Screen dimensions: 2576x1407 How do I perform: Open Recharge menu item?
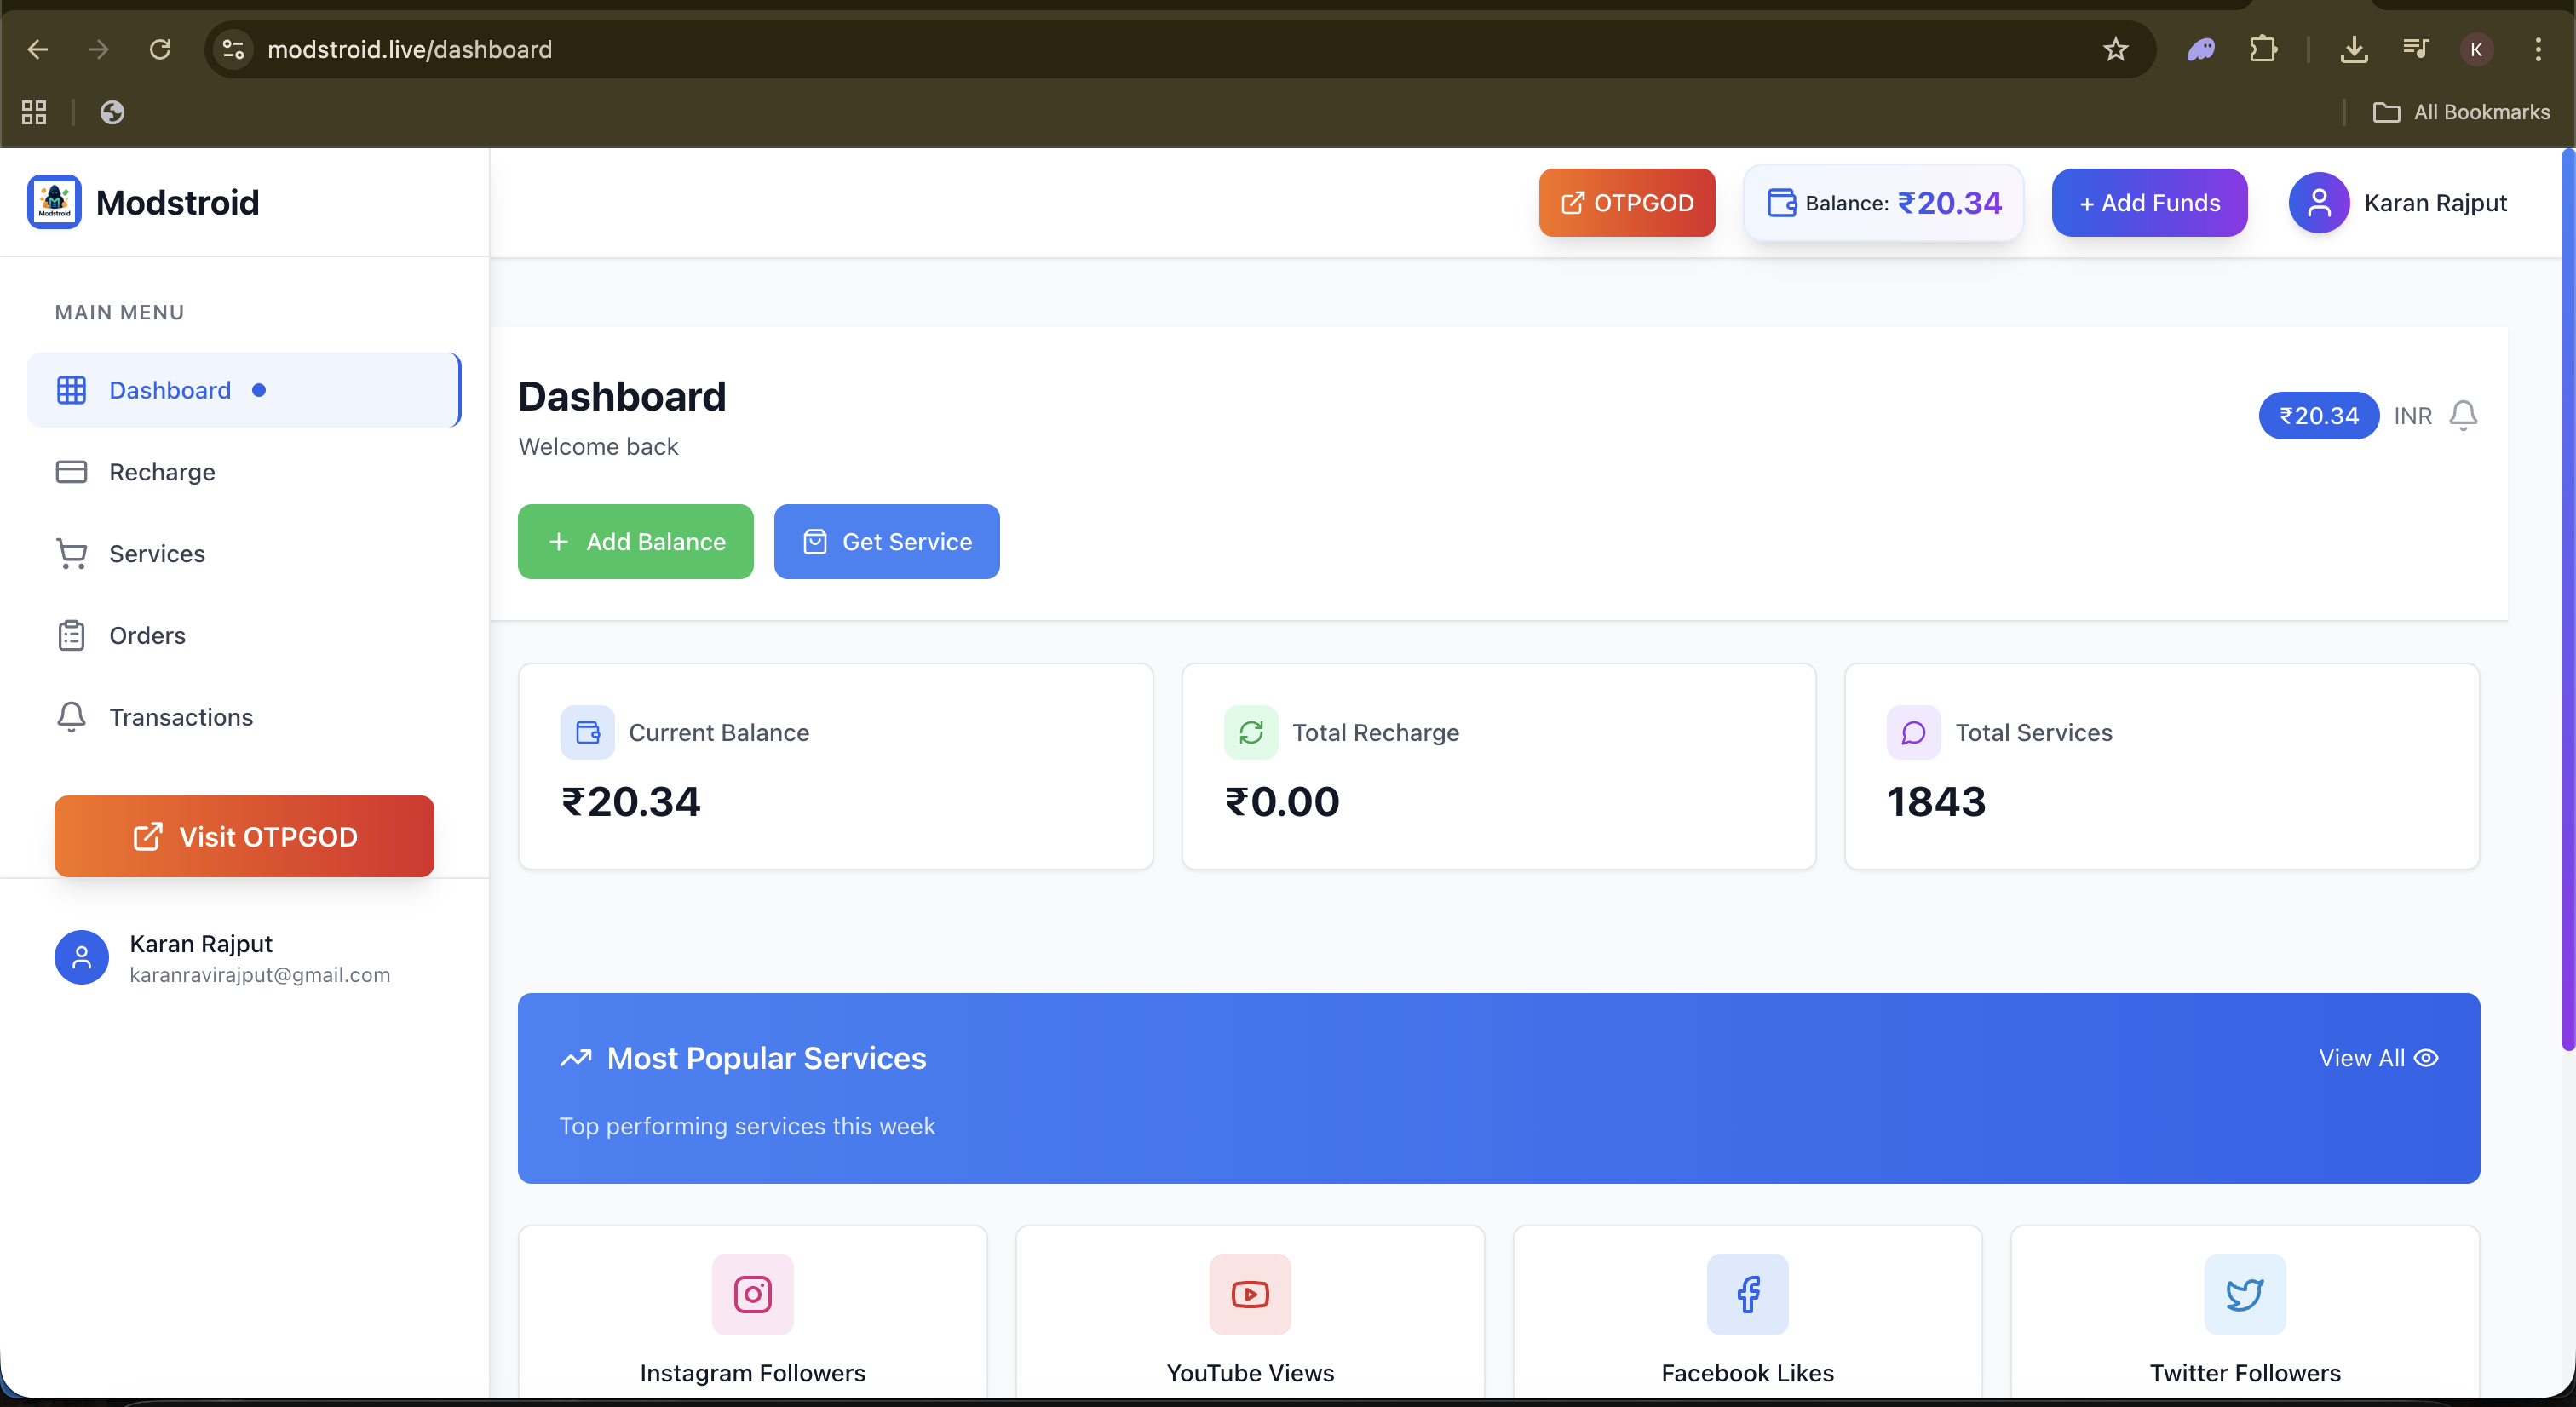244,472
